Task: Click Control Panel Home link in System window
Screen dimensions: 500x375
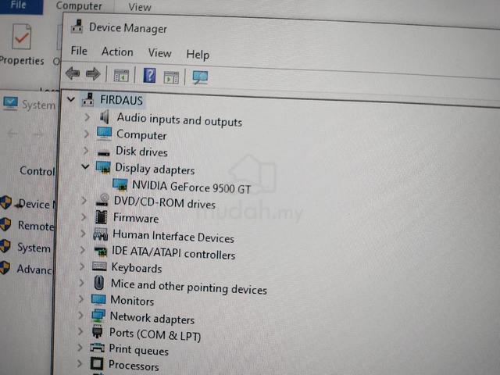Action: pyautogui.click(x=37, y=171)
